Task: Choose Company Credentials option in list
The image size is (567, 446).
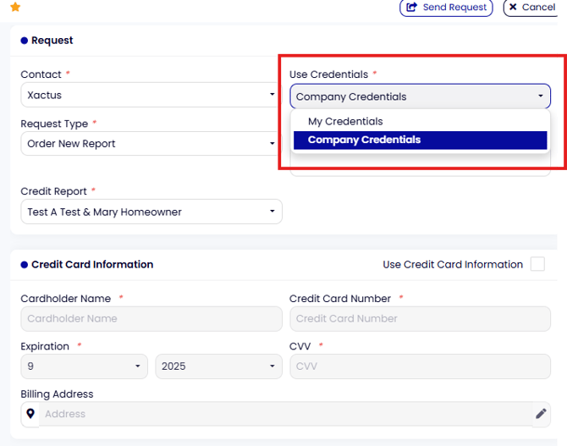Action: coord(364,140)
